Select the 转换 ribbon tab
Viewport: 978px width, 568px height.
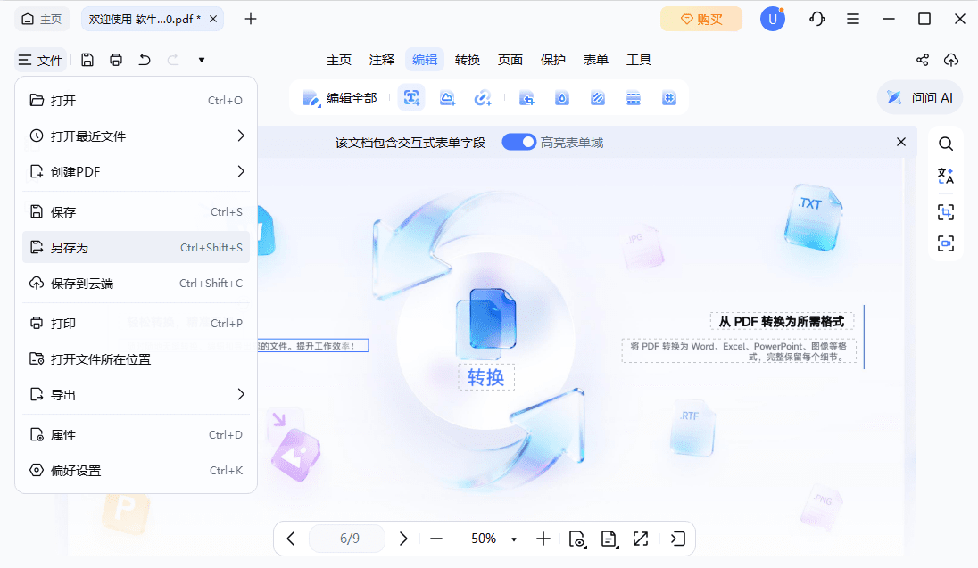click(x=468, y=60)
